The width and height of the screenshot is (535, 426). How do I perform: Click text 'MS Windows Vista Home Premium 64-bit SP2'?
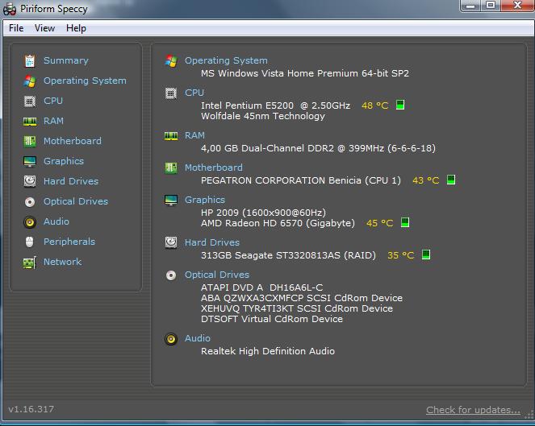pyautogui.click(x=305, y=73)
